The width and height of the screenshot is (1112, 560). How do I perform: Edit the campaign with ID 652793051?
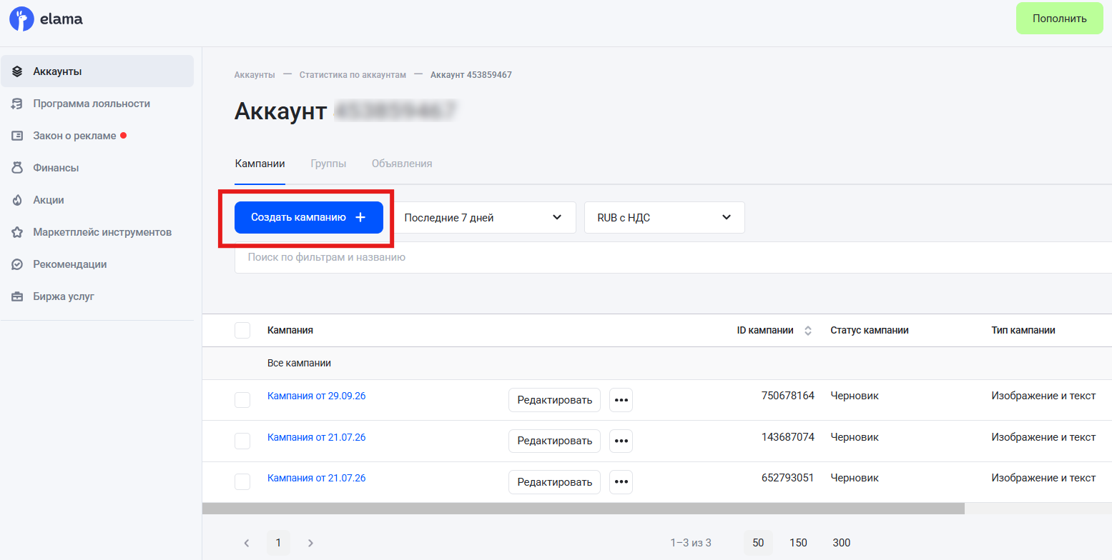[x=555, y=482]
